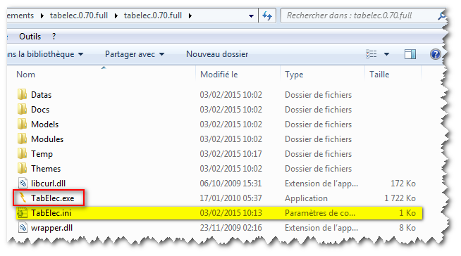Click date 23/11/2009 02:16
Viewport: 461px width, 256px height.
(x=230, y=228)
